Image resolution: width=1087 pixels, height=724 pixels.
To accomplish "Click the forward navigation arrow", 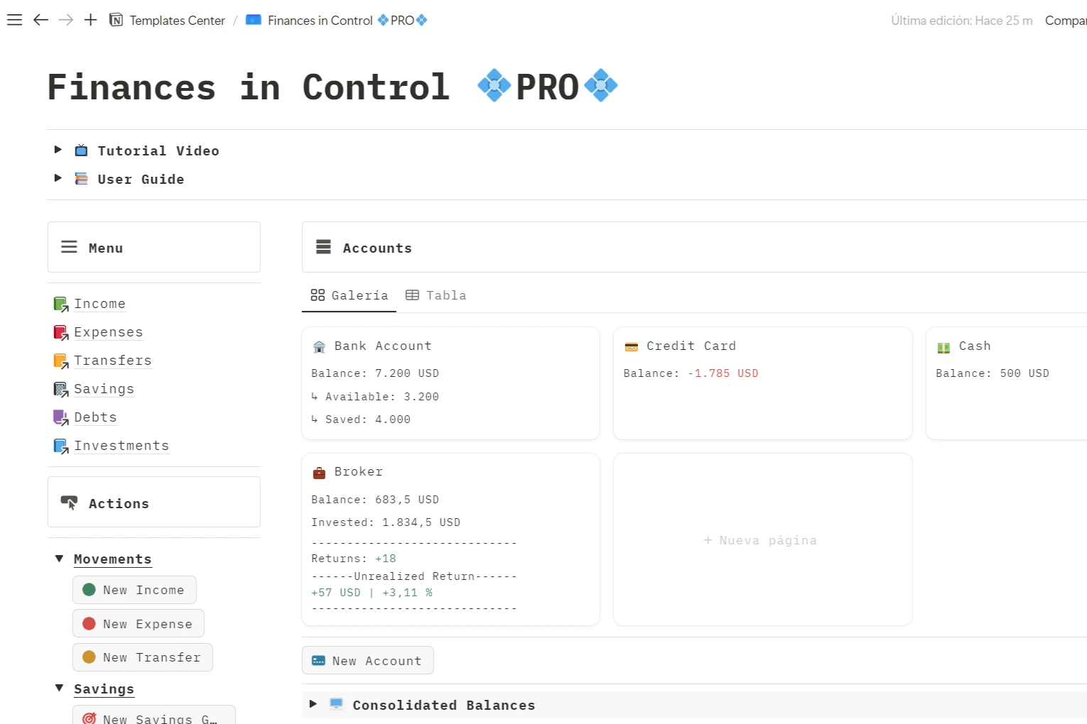I will pos(66,20).
